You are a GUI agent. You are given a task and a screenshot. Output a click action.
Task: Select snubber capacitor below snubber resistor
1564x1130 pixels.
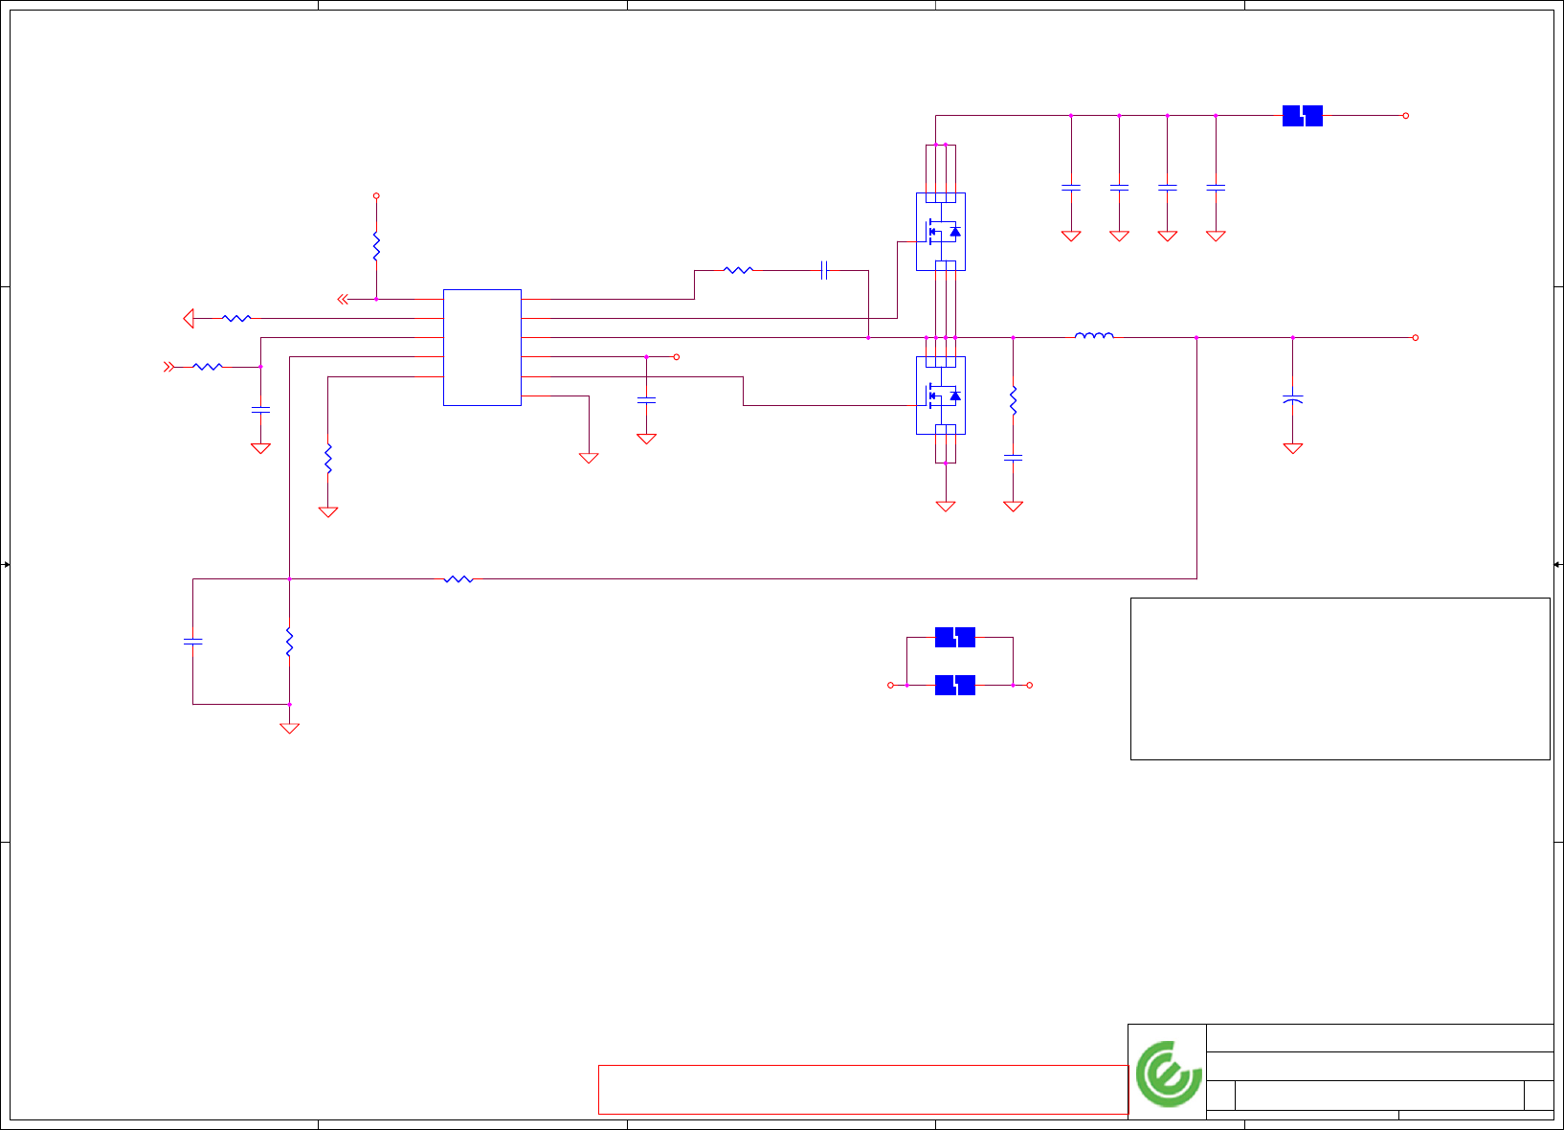click(1013, 459)
